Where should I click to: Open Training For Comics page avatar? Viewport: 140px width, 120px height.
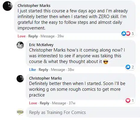coord(20,112)
